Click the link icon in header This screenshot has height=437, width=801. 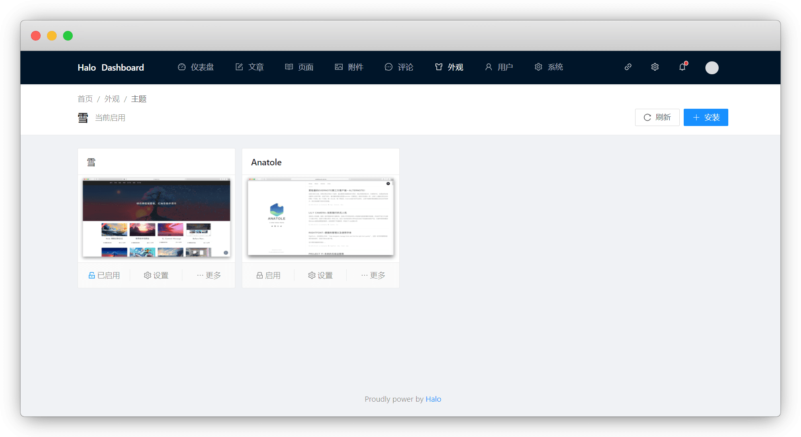628,67
